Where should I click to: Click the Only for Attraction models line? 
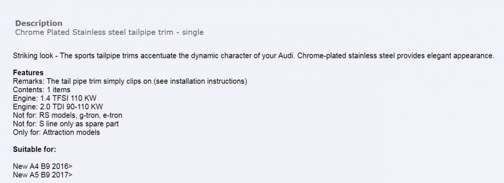[56, 132]
